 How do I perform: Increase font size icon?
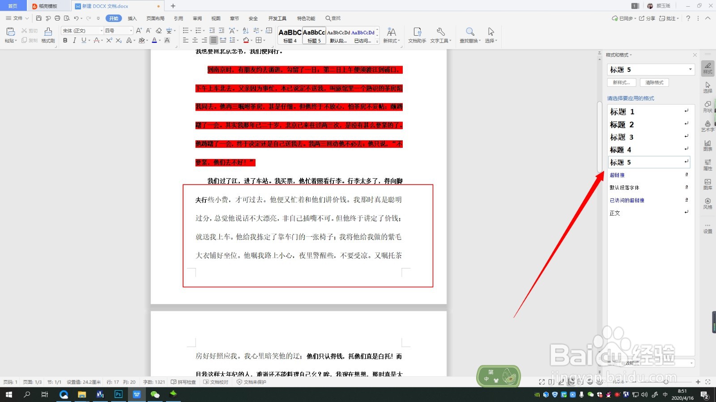[x=139, y=30]
